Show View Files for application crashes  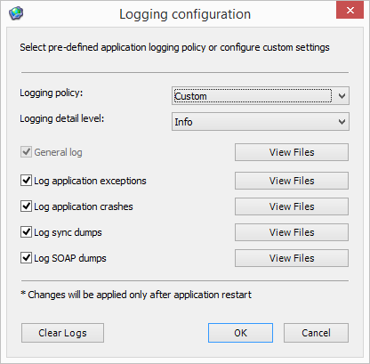click(x=292, y=206)
